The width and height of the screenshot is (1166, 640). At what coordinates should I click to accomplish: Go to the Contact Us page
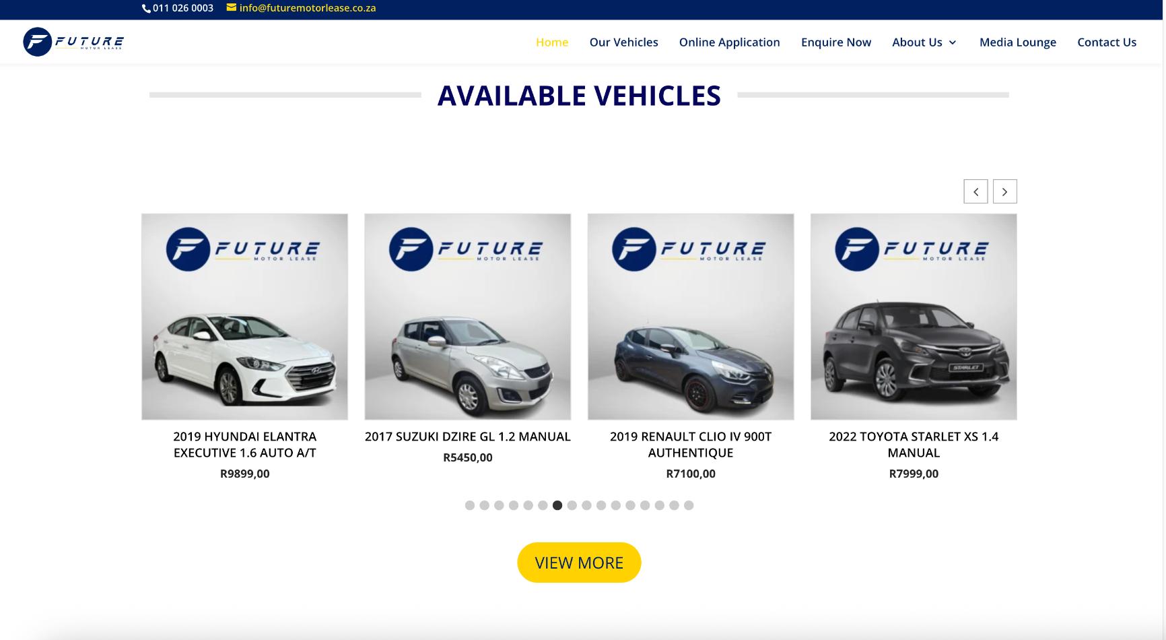(1107, 42)
